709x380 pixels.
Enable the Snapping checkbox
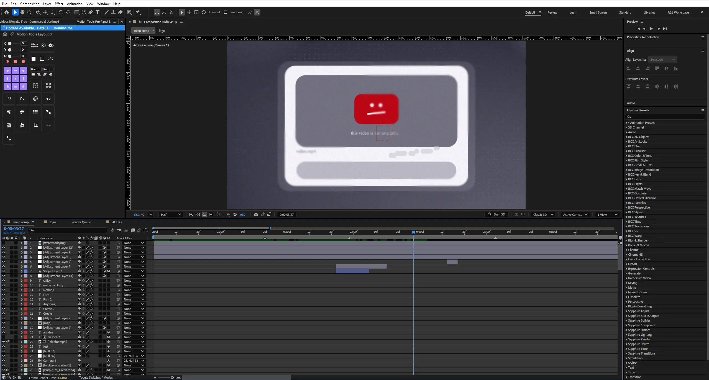[x=226, y=12]
